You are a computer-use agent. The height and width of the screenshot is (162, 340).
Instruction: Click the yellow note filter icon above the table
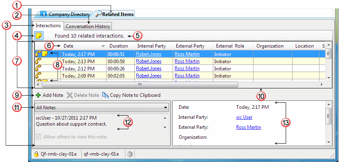pos(38,36)
